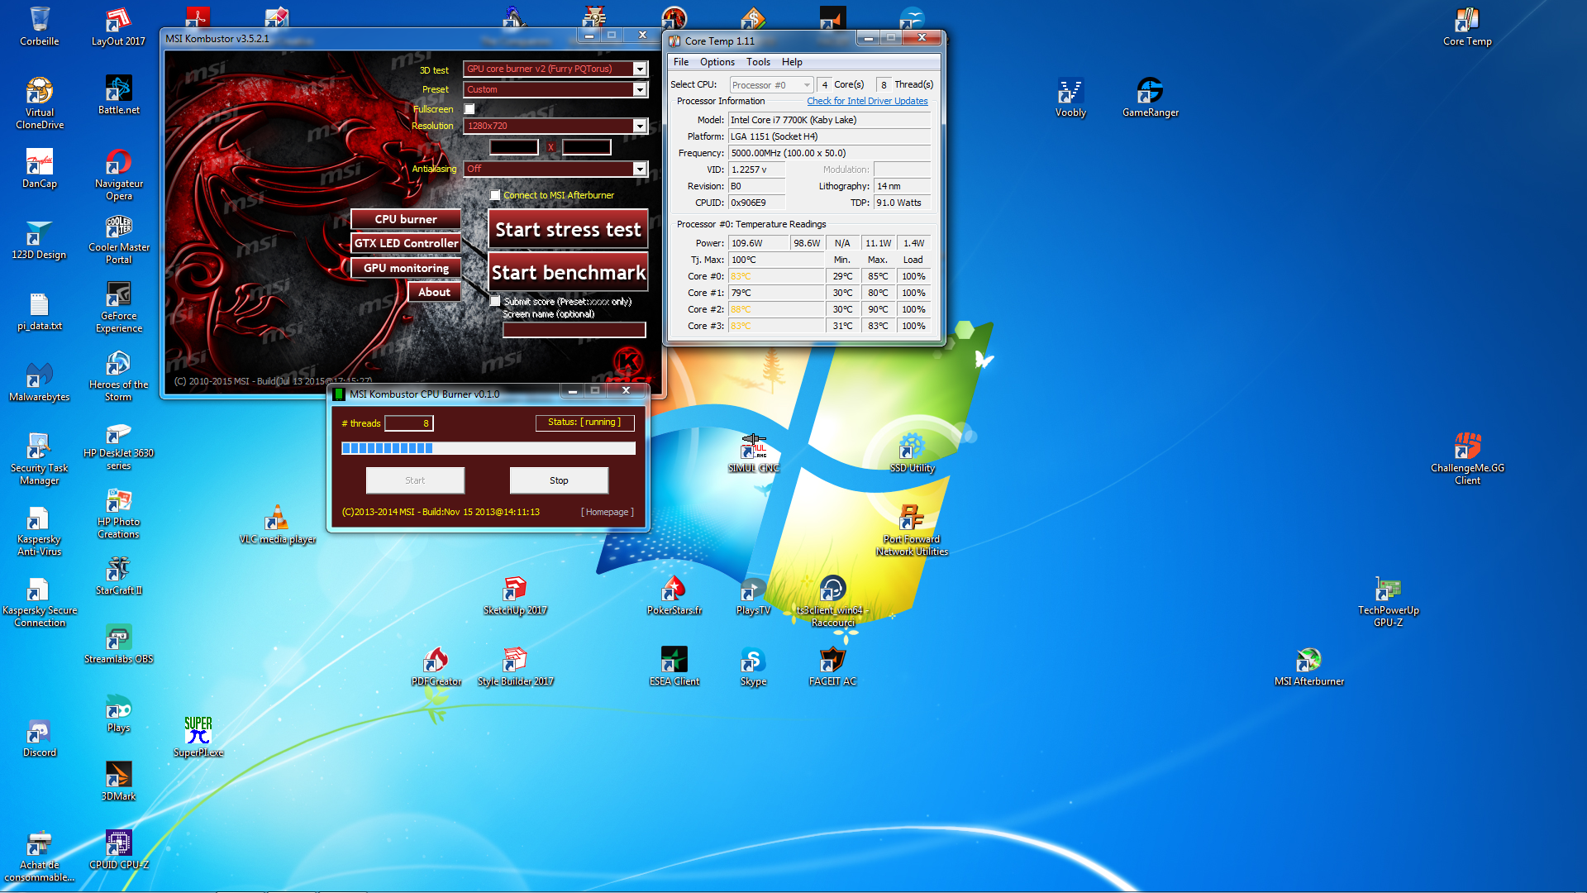Enable the Fullscreen checkbox in Kombustor

point(469,109)
